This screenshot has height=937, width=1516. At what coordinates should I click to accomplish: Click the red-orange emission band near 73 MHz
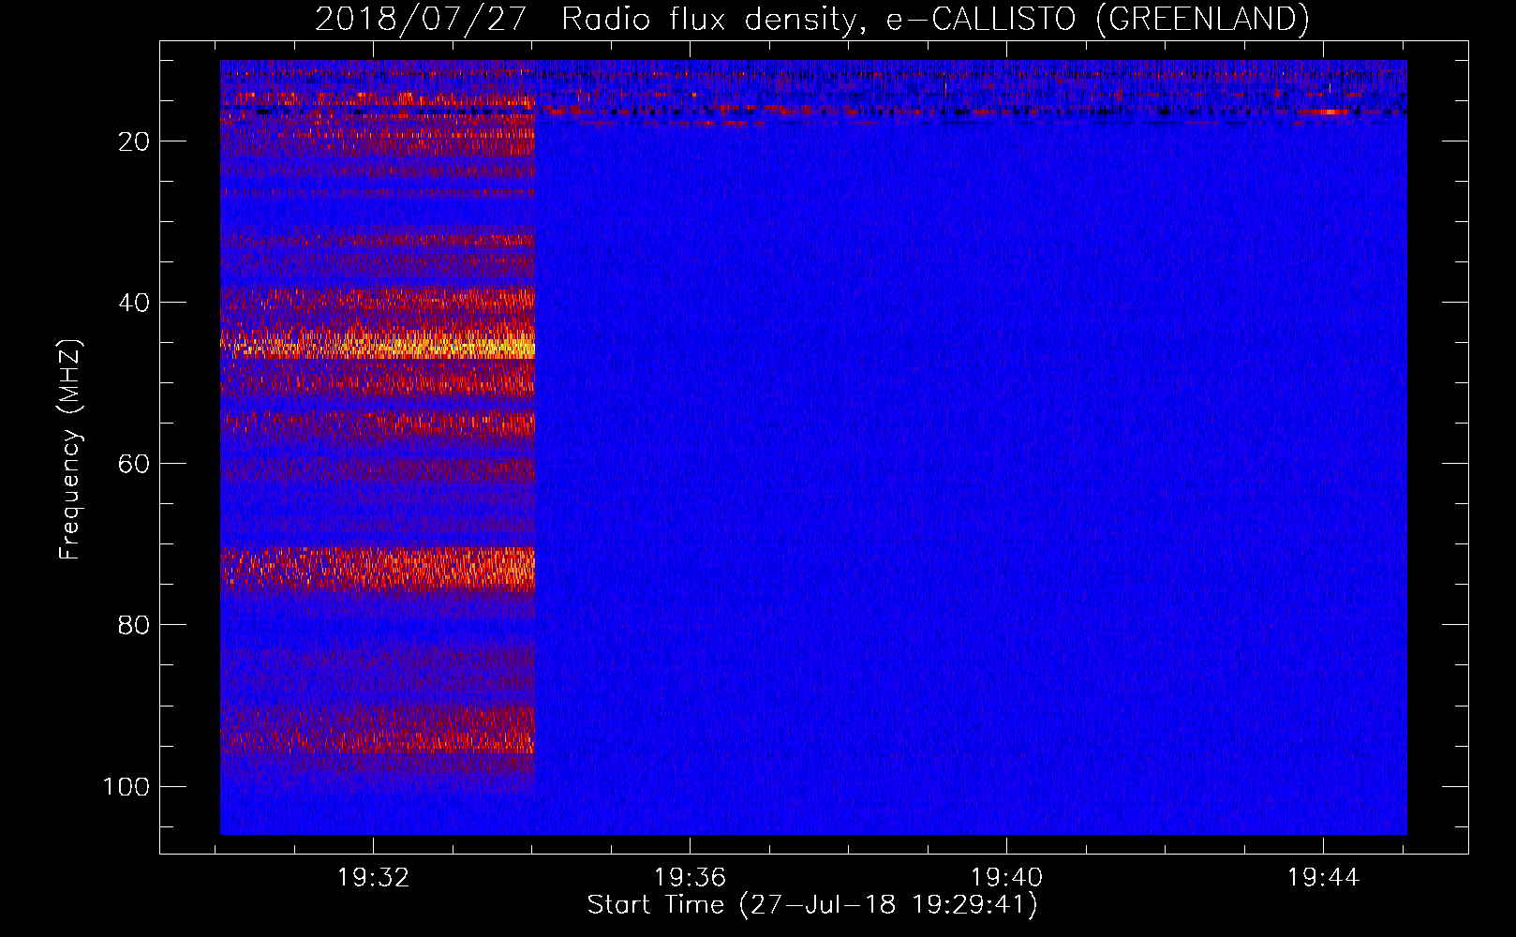(x=378, y=568)
